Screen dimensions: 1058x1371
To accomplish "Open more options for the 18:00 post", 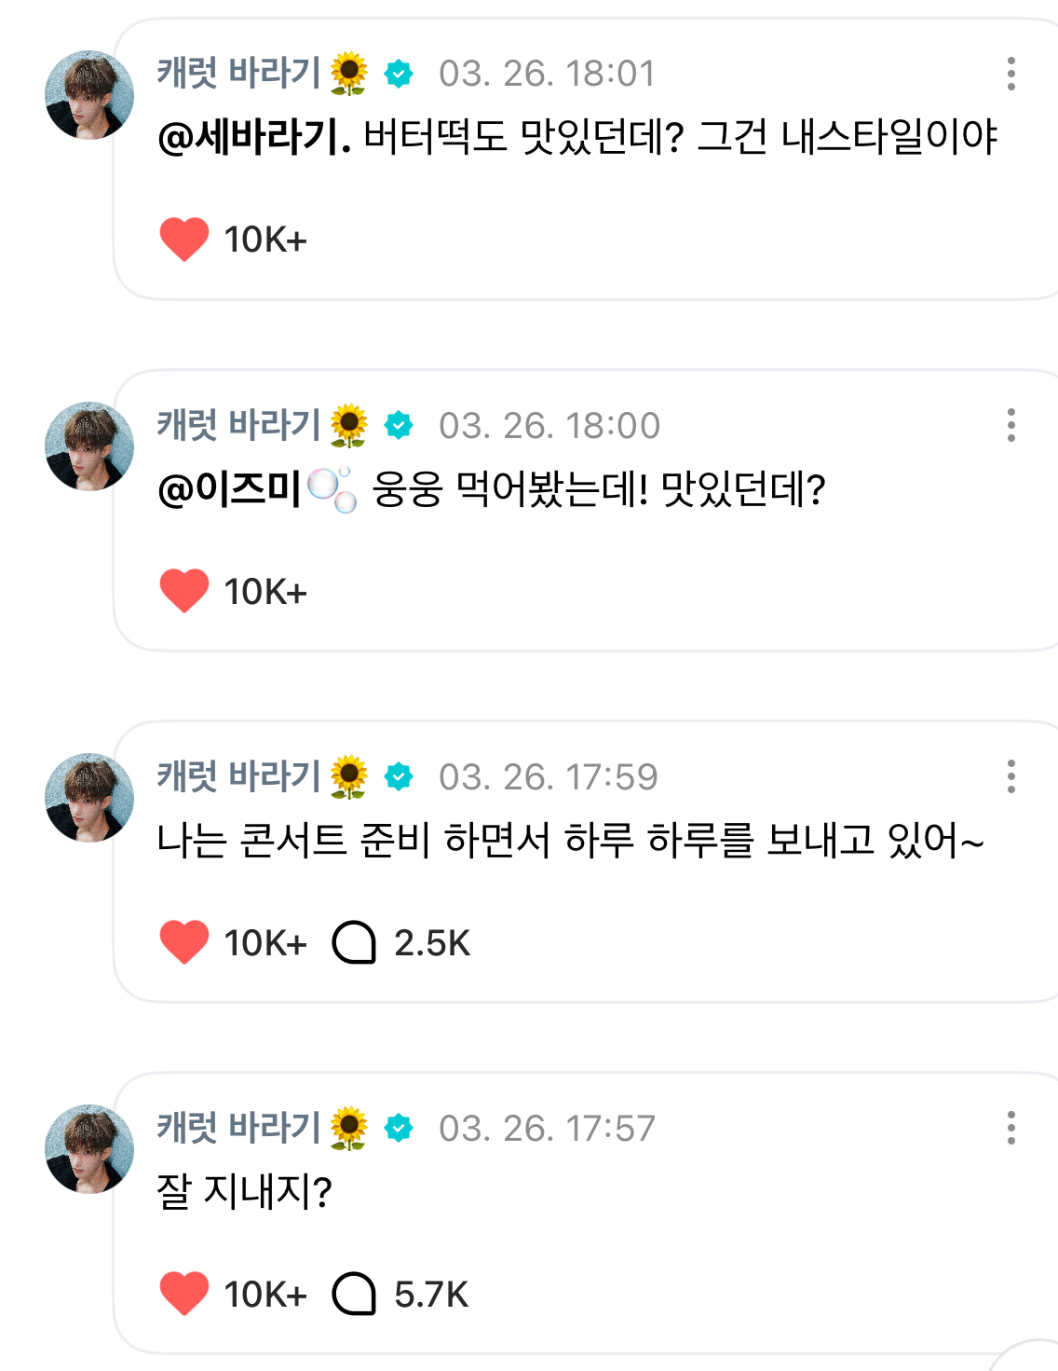I will coord(1011,425).
